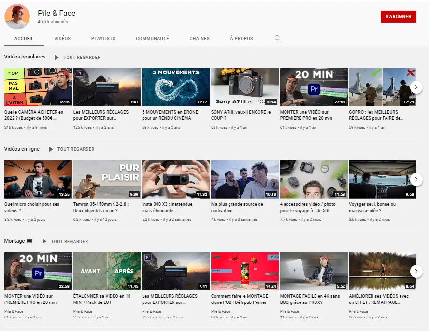
Task: Open the Quel micro choisir thumbnail
Action: point(38,179)
